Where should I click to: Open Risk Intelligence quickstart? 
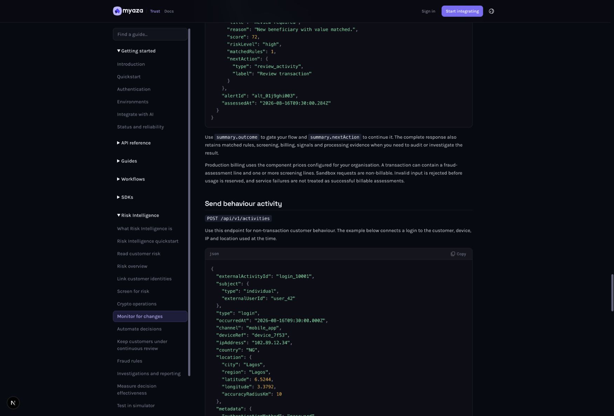point(148,242)
